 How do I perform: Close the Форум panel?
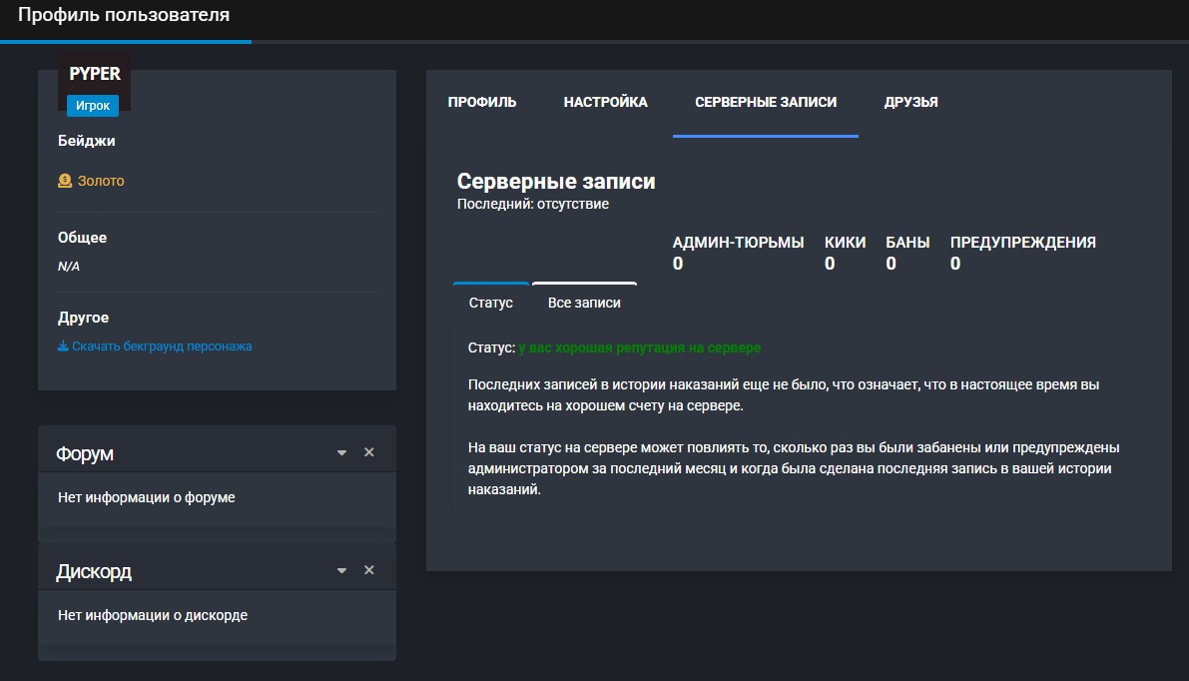click(369, 452)
